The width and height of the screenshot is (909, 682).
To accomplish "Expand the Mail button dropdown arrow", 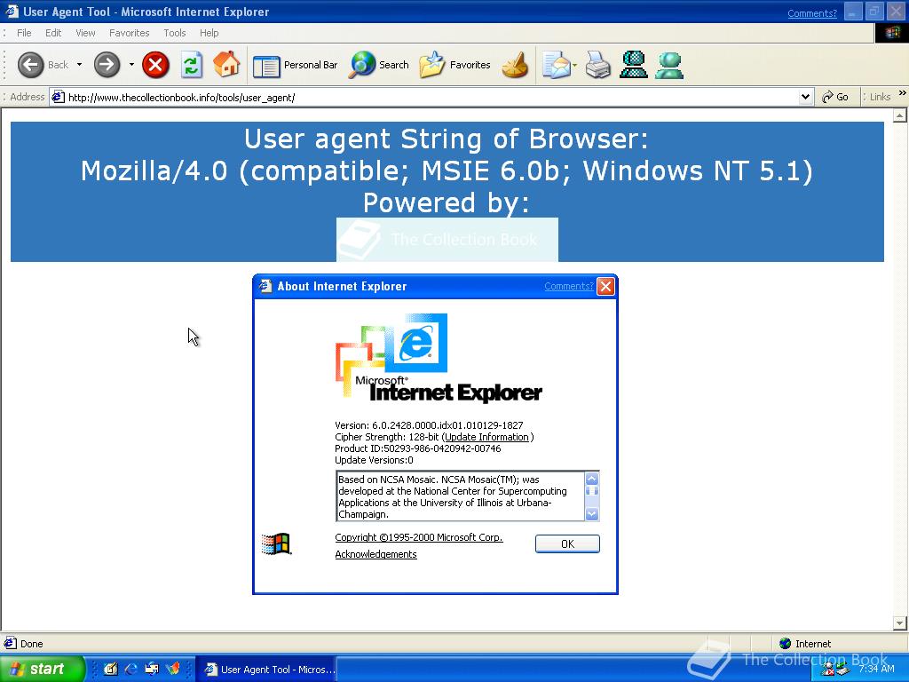I will (574, 65).
